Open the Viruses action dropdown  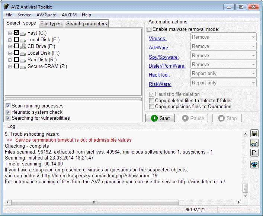coord(224,37)
